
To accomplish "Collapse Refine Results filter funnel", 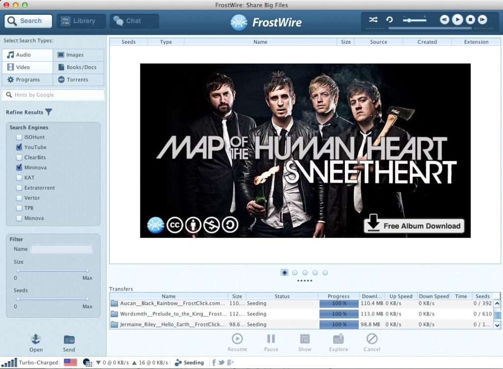I will [49, 112].
